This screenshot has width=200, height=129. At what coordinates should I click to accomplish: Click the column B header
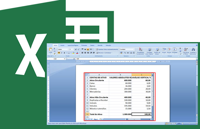pyautogui.click(x=120, y=75)
